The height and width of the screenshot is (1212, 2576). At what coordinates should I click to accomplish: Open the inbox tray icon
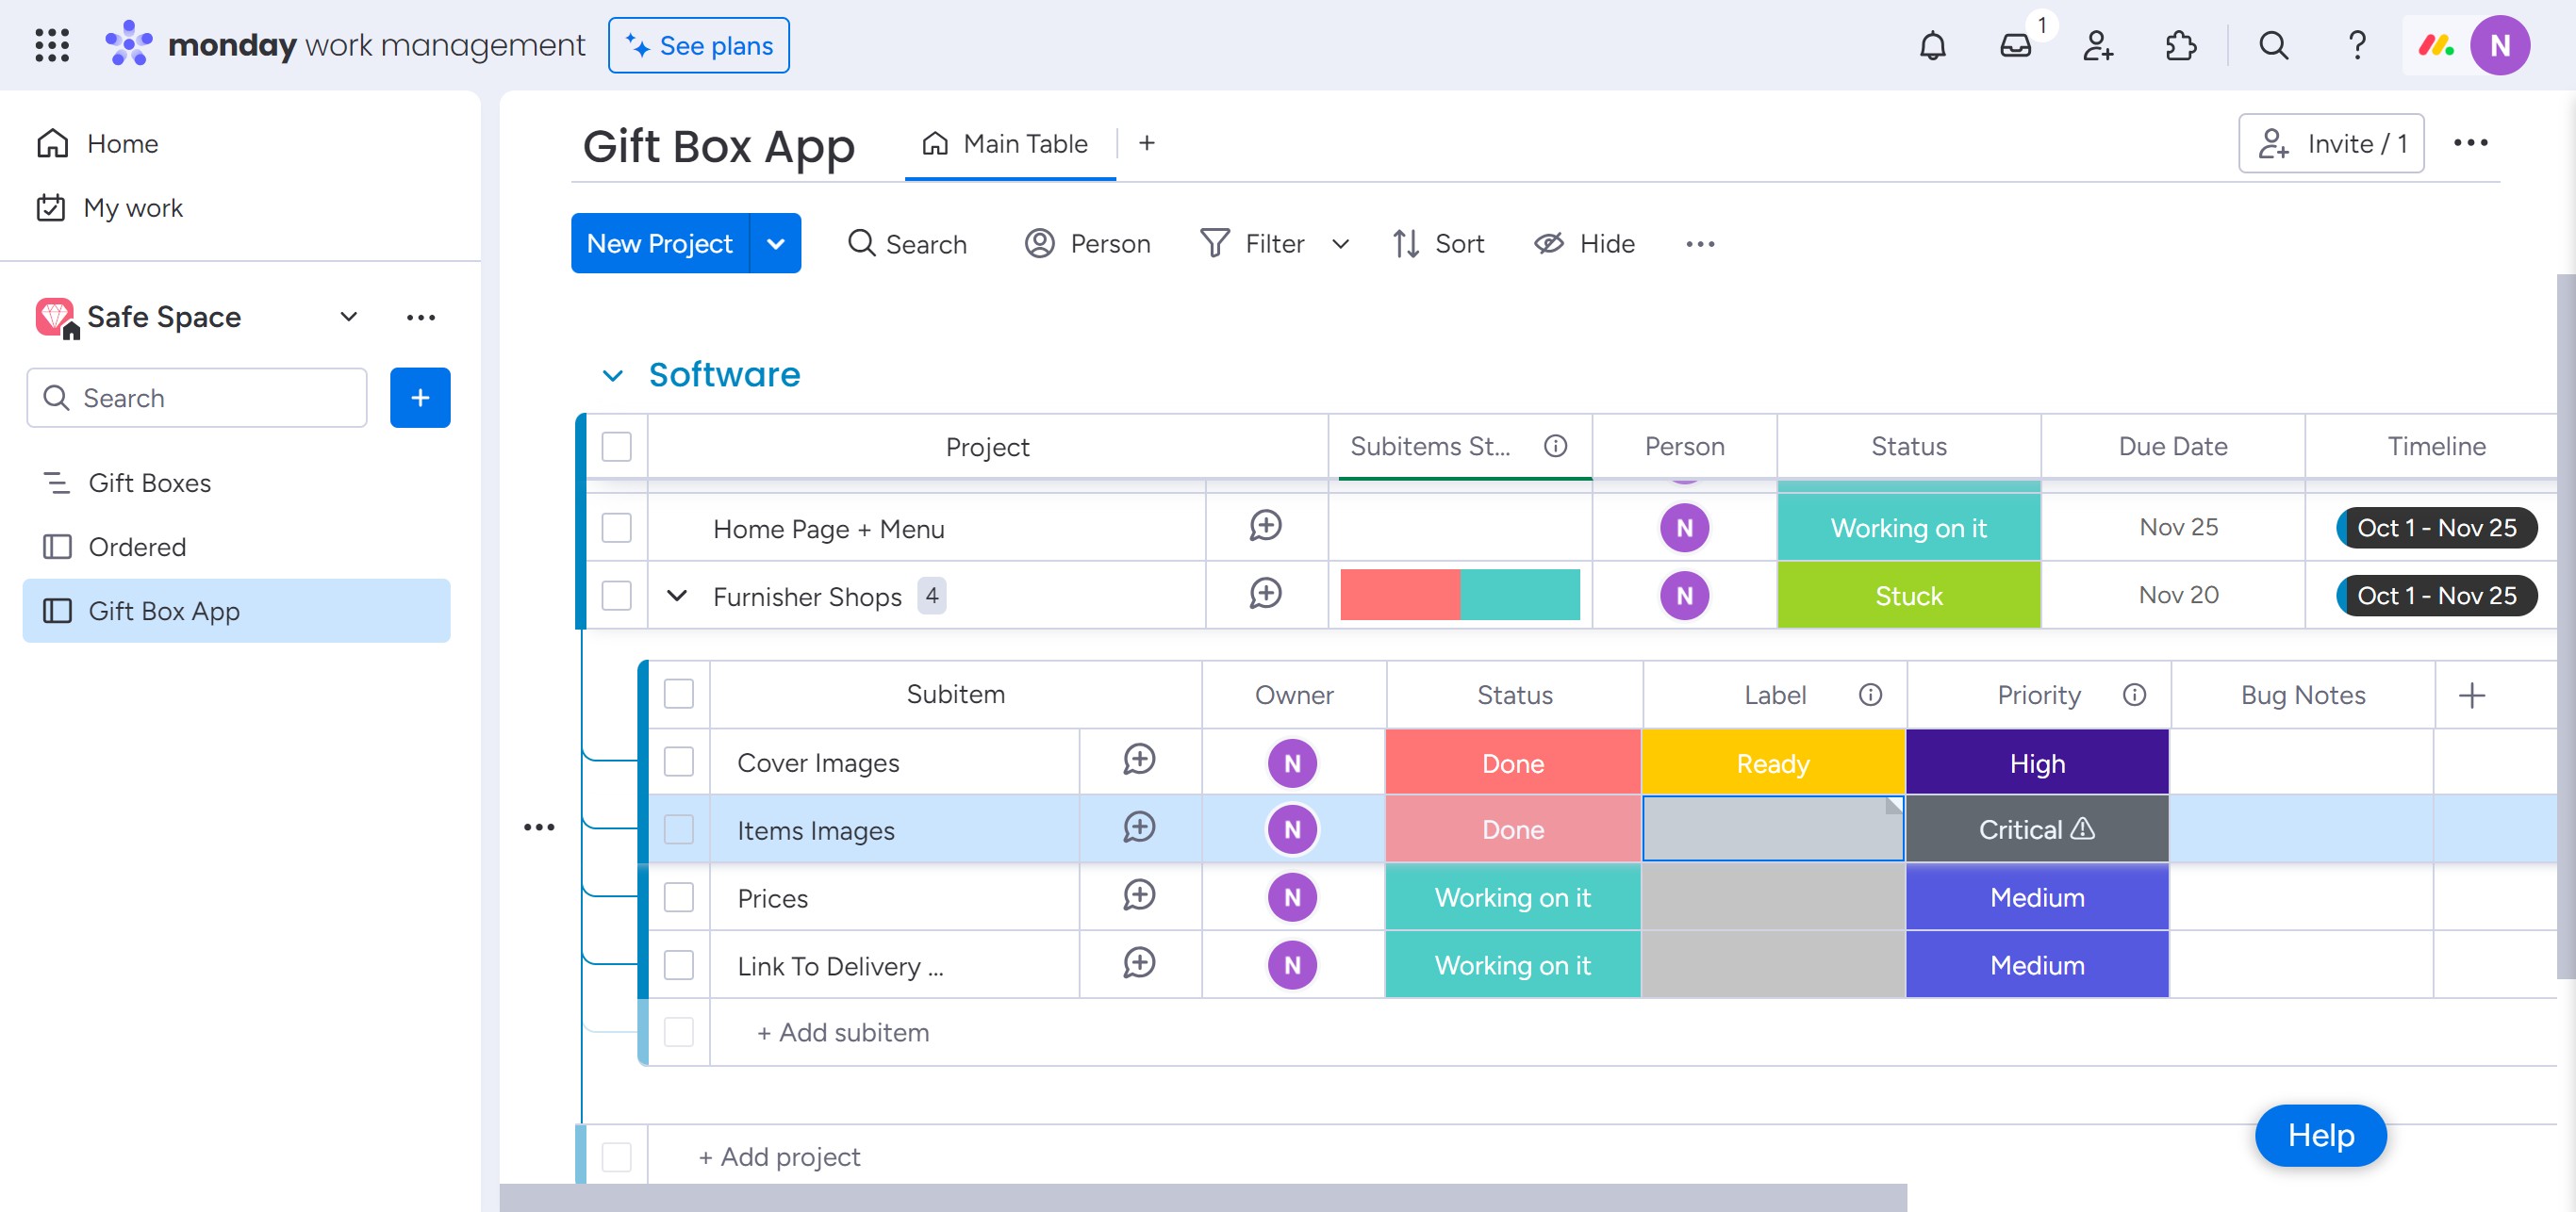(x=2015, y=46)
